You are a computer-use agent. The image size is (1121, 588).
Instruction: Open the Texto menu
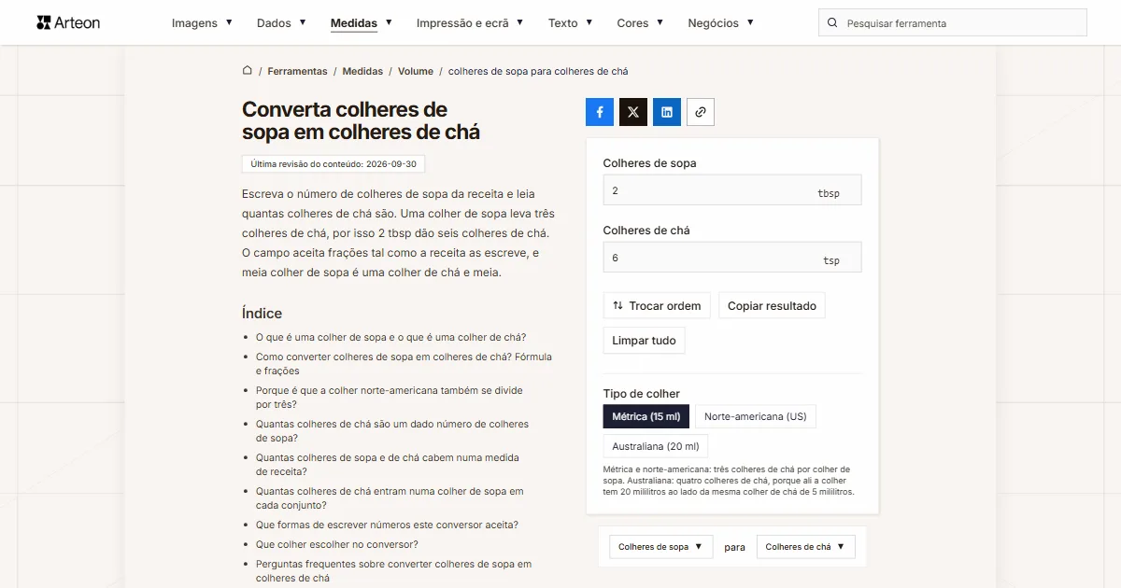[x=570, y=23]
